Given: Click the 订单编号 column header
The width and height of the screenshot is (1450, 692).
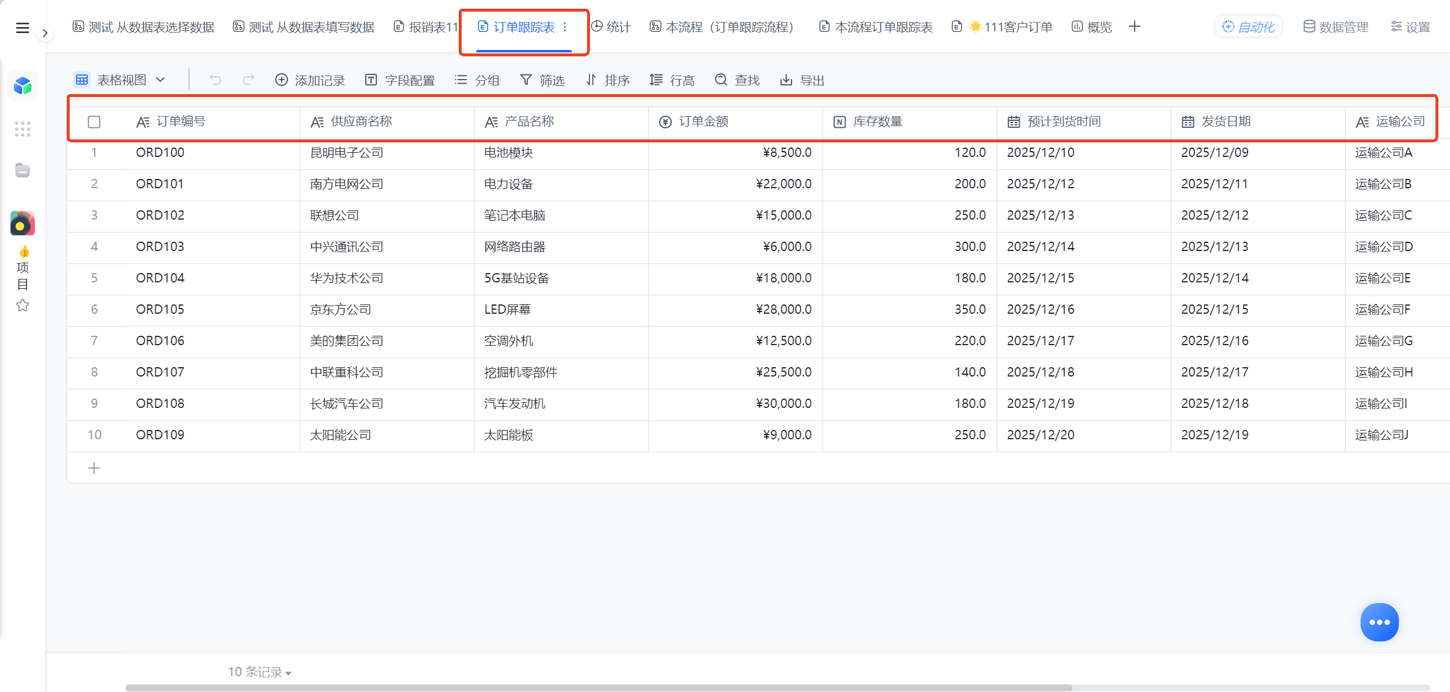Looking at the screenshot, I should (212, 122).
